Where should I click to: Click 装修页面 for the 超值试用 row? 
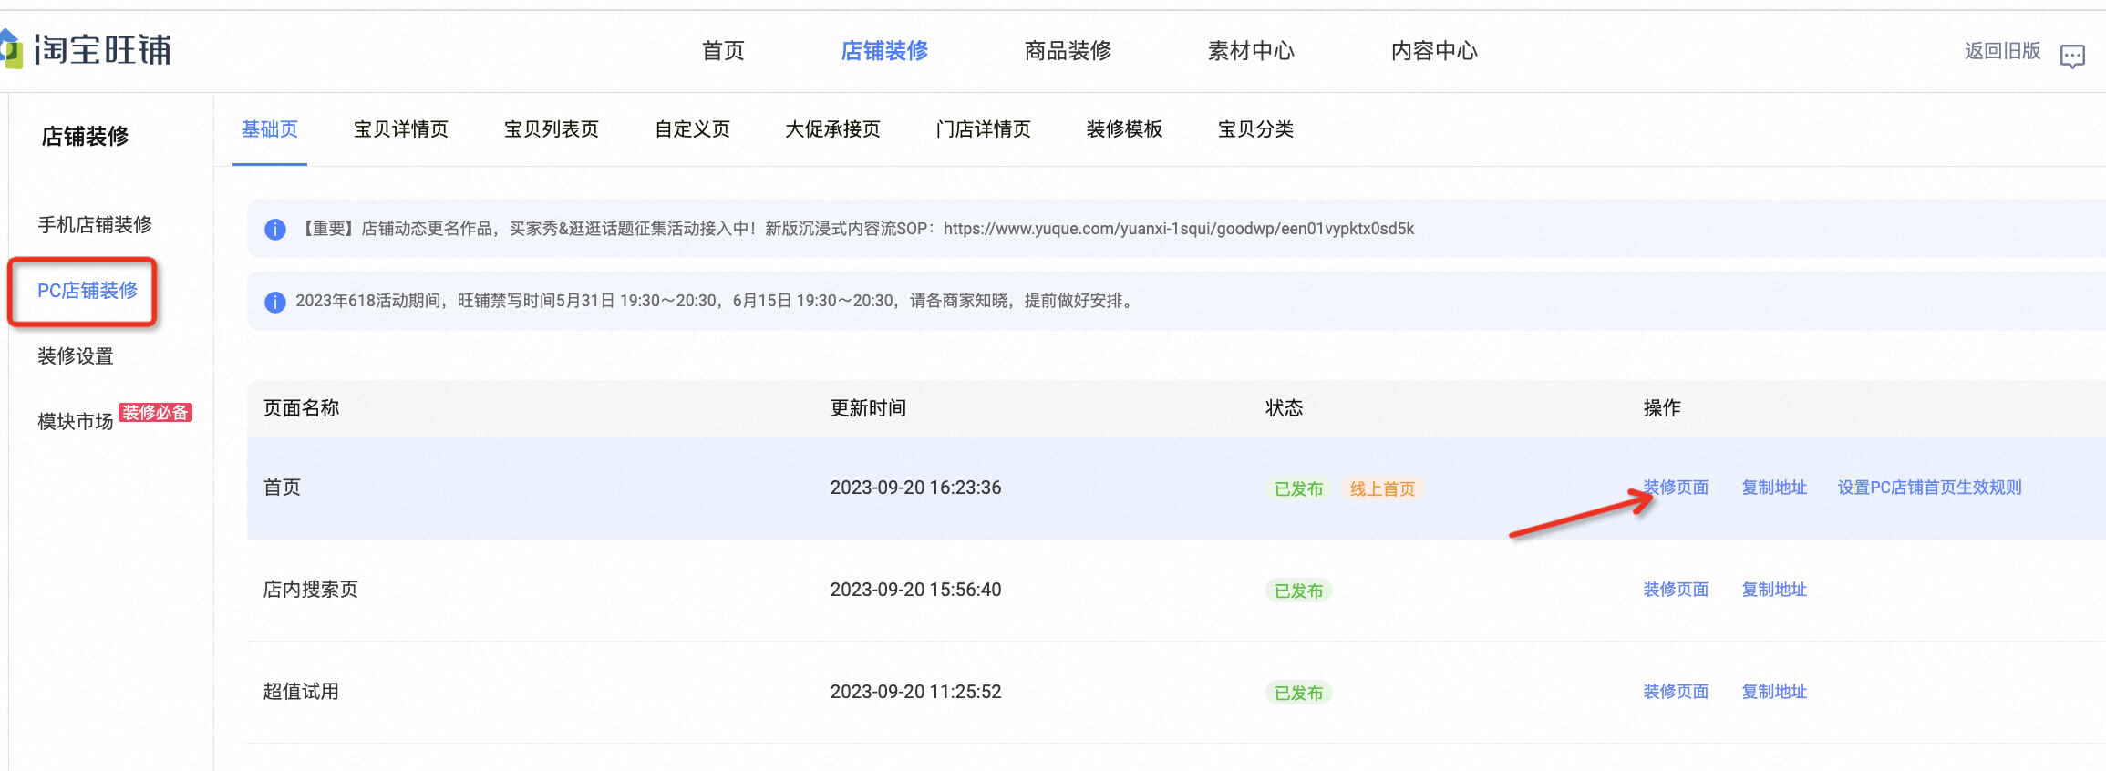[x=1676, y=692]
